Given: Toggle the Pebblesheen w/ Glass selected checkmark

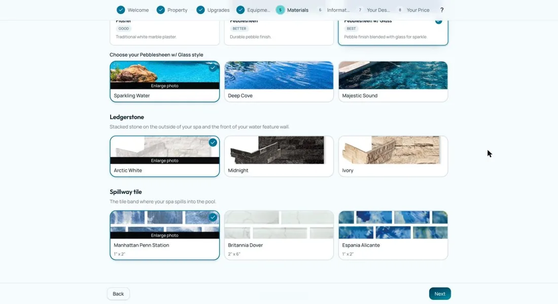Looking at the screenshot, I should coord(438,21).
